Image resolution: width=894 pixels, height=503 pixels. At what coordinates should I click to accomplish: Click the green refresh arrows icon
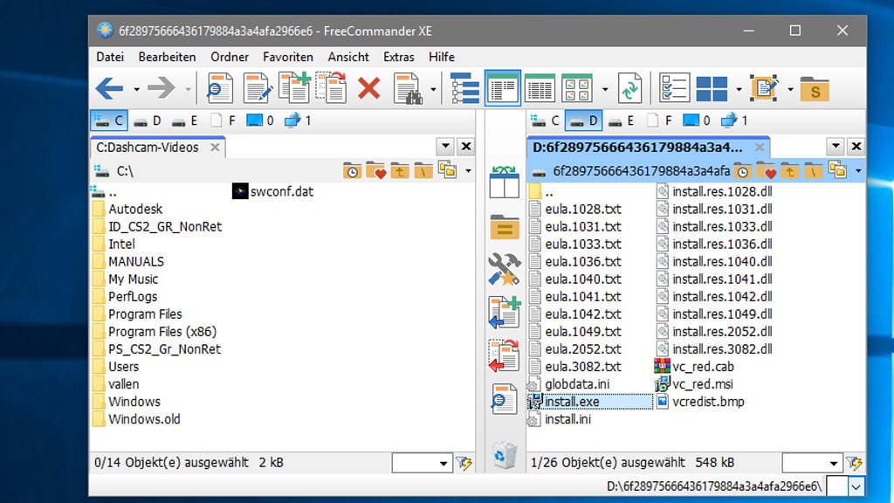[629, 88]
